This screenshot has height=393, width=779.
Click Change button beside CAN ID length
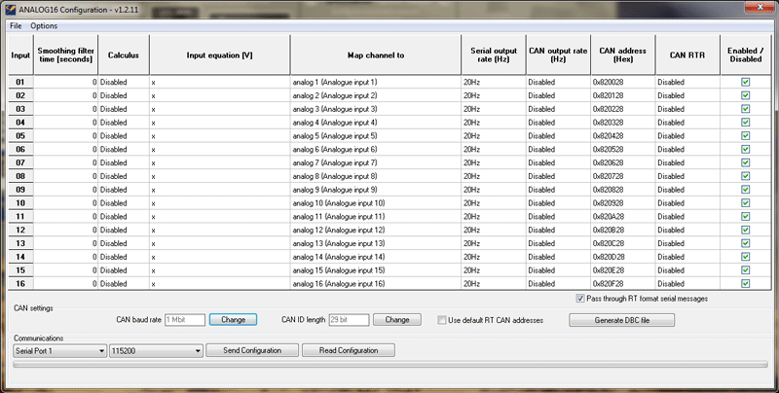coord(396,319)
